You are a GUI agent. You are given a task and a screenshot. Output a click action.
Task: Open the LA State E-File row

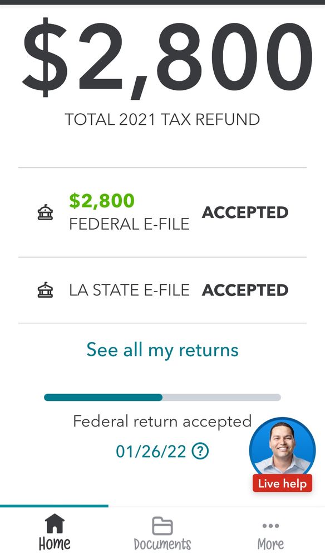[162, 290]
